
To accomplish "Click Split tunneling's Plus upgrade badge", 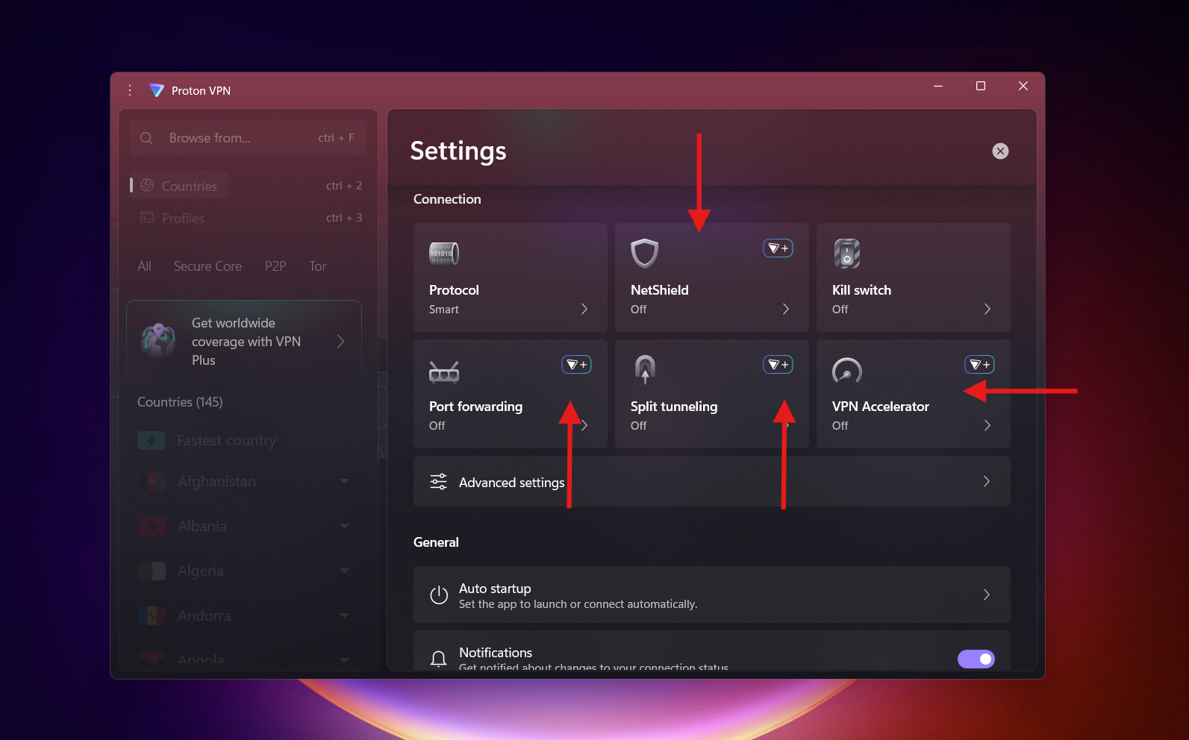I will point(778,365).
